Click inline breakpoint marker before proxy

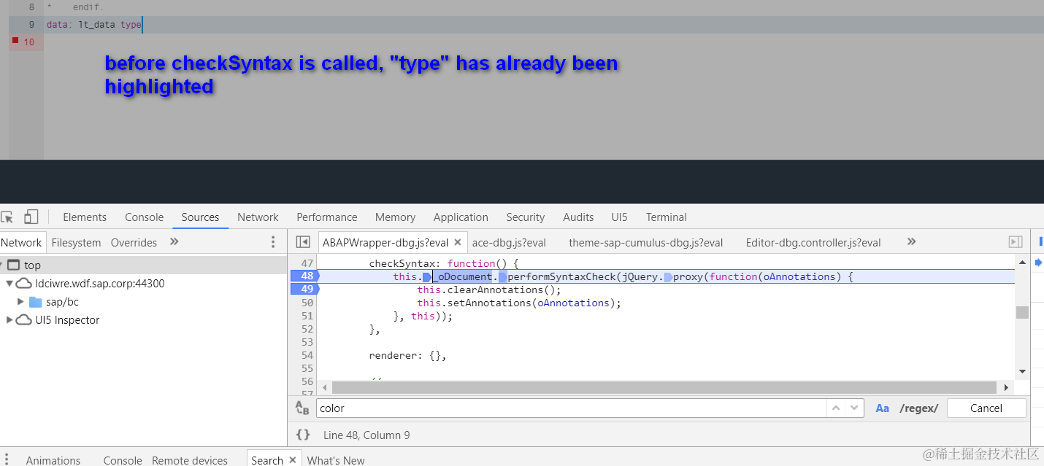click(x=668, y=276)
